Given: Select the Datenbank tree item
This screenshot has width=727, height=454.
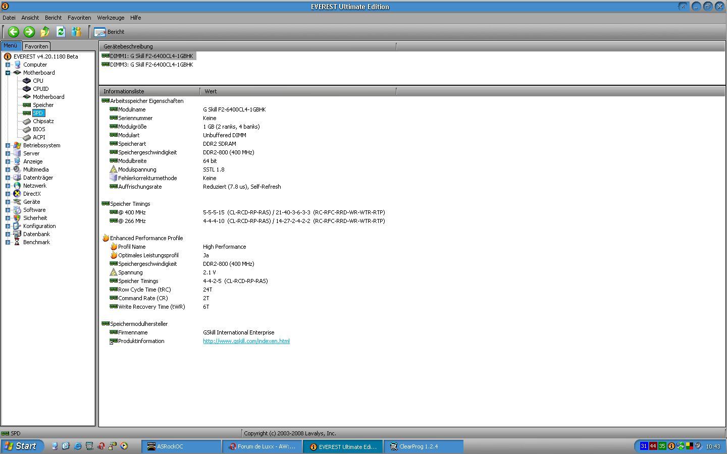Looking at the screenshot, I should click(x=36, y=234).
